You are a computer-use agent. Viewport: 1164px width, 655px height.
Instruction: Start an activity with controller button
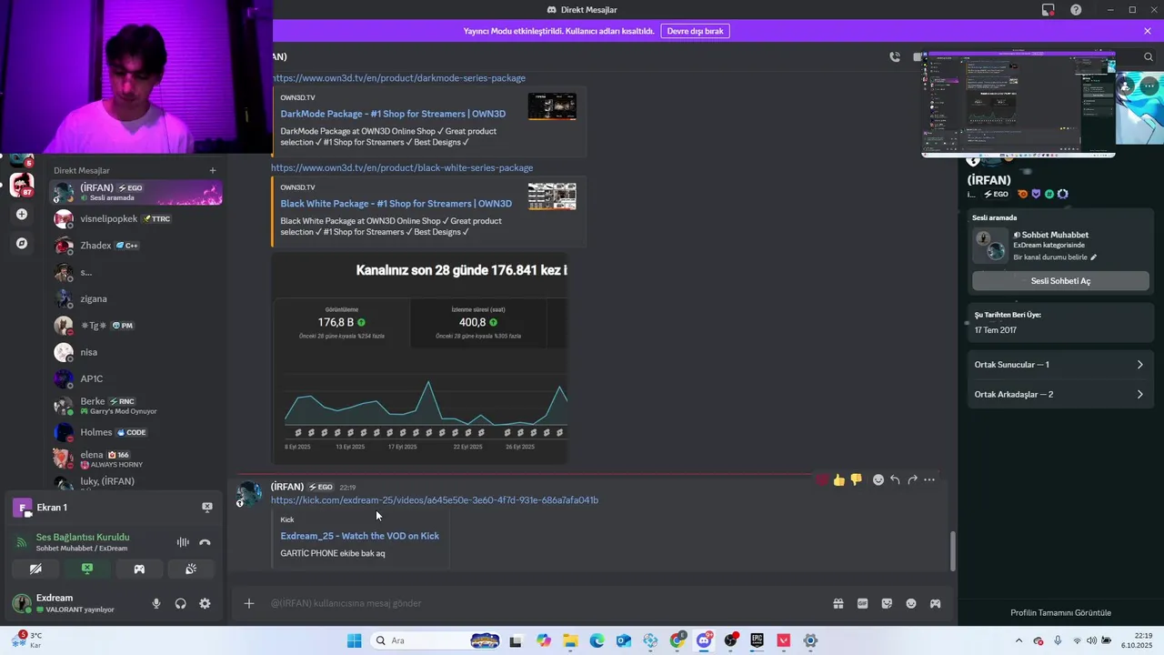click(139, 569)
